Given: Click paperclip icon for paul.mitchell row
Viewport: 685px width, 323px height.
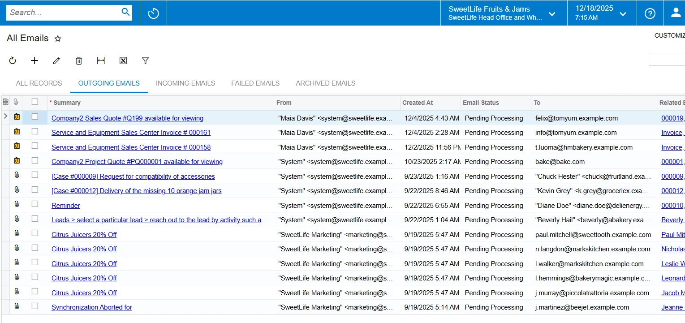Looking at the screenshot, I should pyautogui.click(x=17, y=233).
